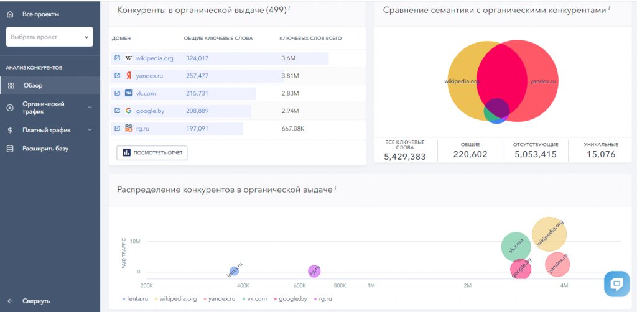The image size is (637, 312).
Task: Show info tooltip for Сравнение семантики heading
Action: coord(609,8)
